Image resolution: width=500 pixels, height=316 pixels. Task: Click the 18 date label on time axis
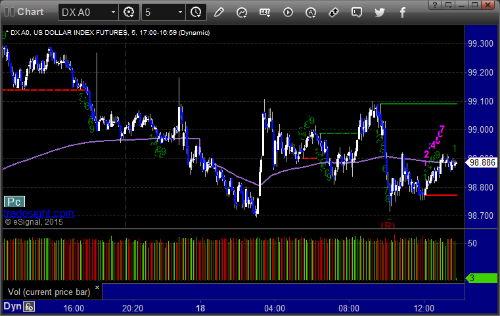[200, 308]
